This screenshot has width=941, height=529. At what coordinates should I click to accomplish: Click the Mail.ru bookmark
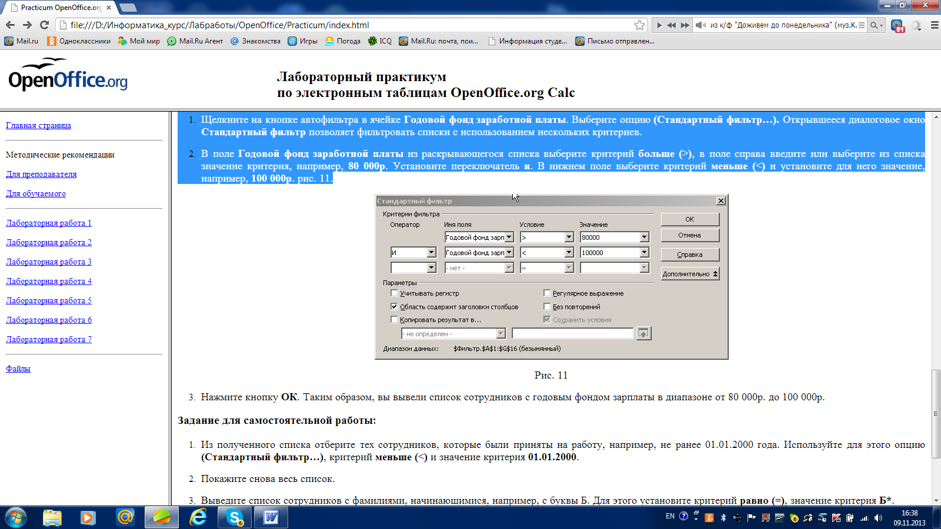tap(21, 41)
